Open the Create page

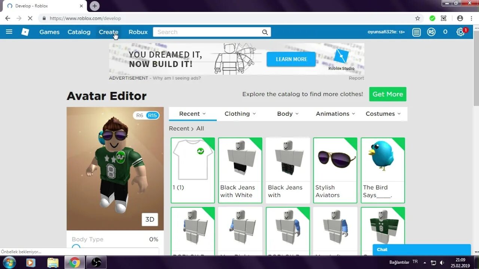pos(109,32)
